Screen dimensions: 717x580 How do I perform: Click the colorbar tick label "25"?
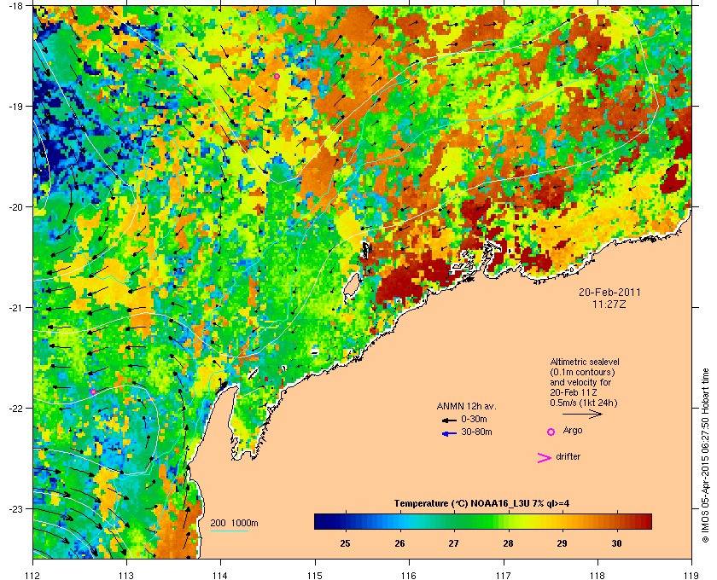tap(345, 543)
